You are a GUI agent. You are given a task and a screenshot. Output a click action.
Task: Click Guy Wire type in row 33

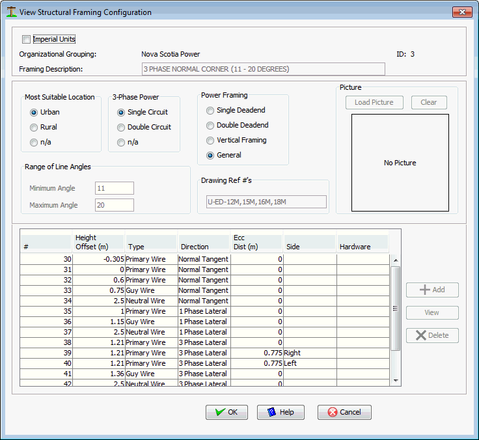coord(152,290)
